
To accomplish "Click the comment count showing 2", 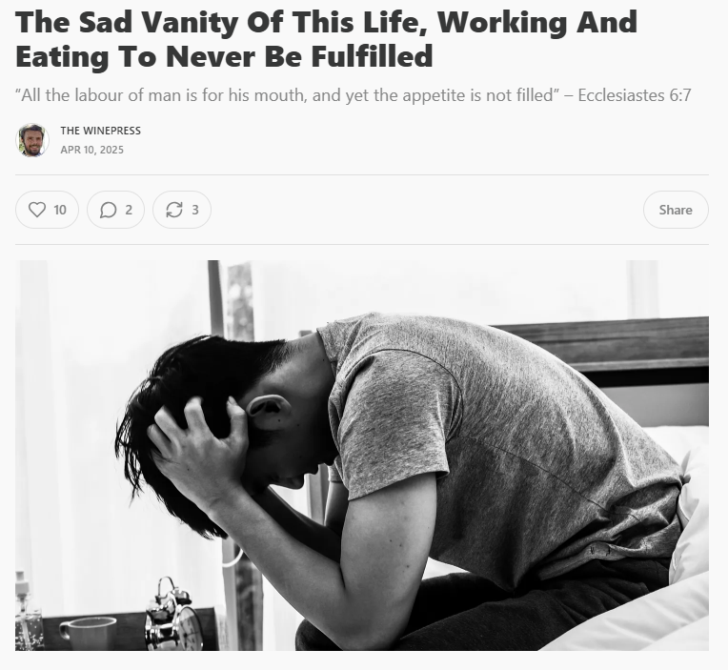I will [x=129, y=210].
